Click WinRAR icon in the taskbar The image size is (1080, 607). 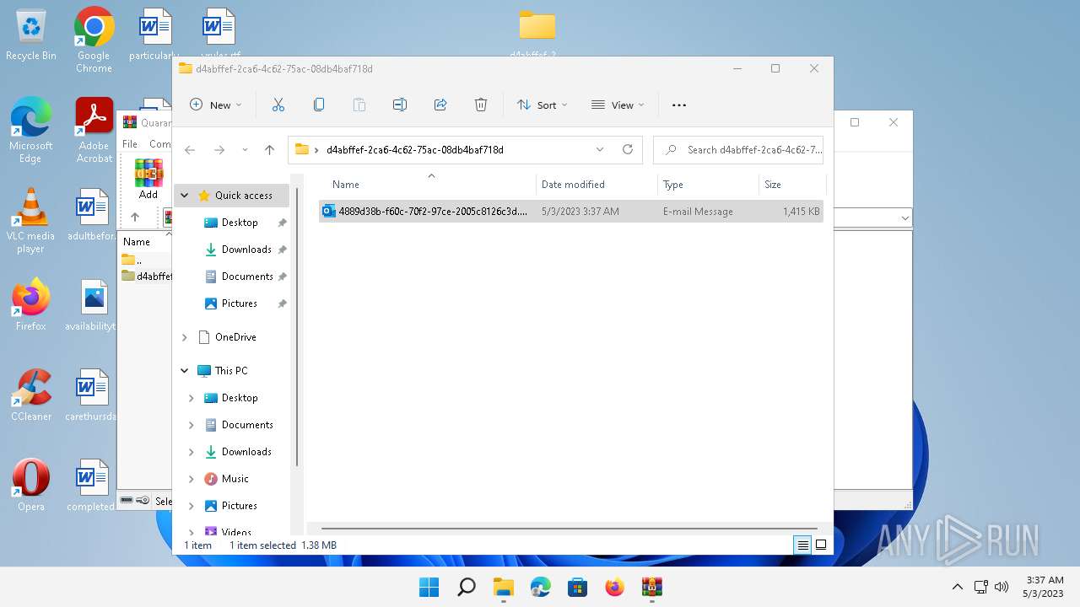pos(651,587)
